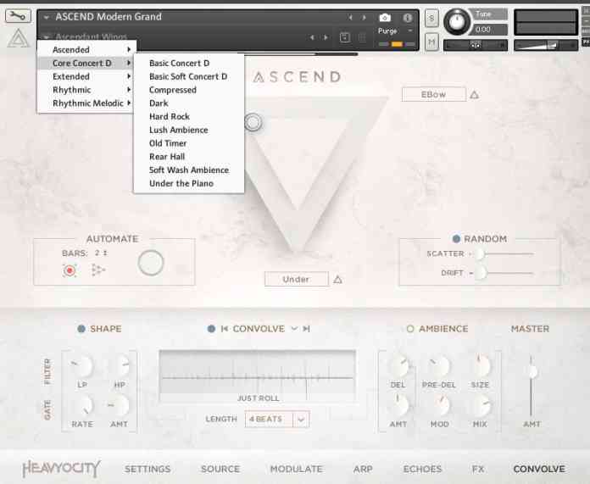This screenshot has width=590, height=484.
Task: Click the Automate play triangle icon
Action: click(x=97, y=270)
